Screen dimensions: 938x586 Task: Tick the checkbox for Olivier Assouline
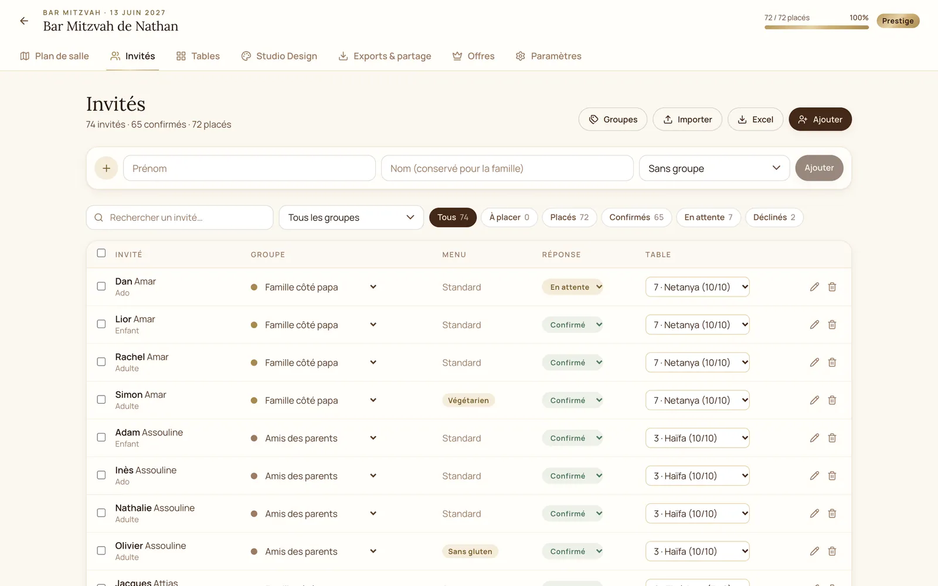(x=101, y=551)
